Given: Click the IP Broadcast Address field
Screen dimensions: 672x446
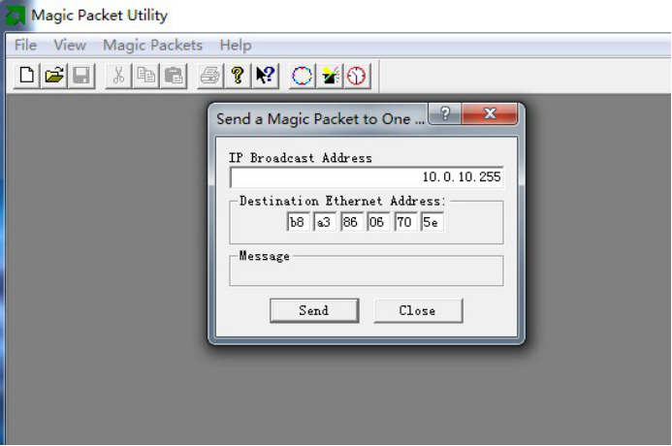Looking at the screenshot, I should (x=367, y=176).
